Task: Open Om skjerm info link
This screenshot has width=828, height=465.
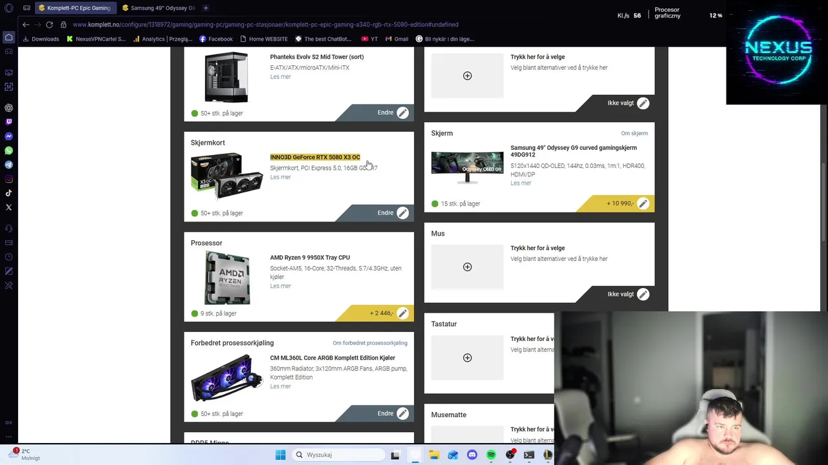Action: point(634,134)
